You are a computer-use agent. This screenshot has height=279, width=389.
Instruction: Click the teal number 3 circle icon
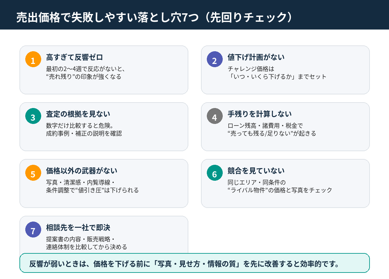click(33, 117)
